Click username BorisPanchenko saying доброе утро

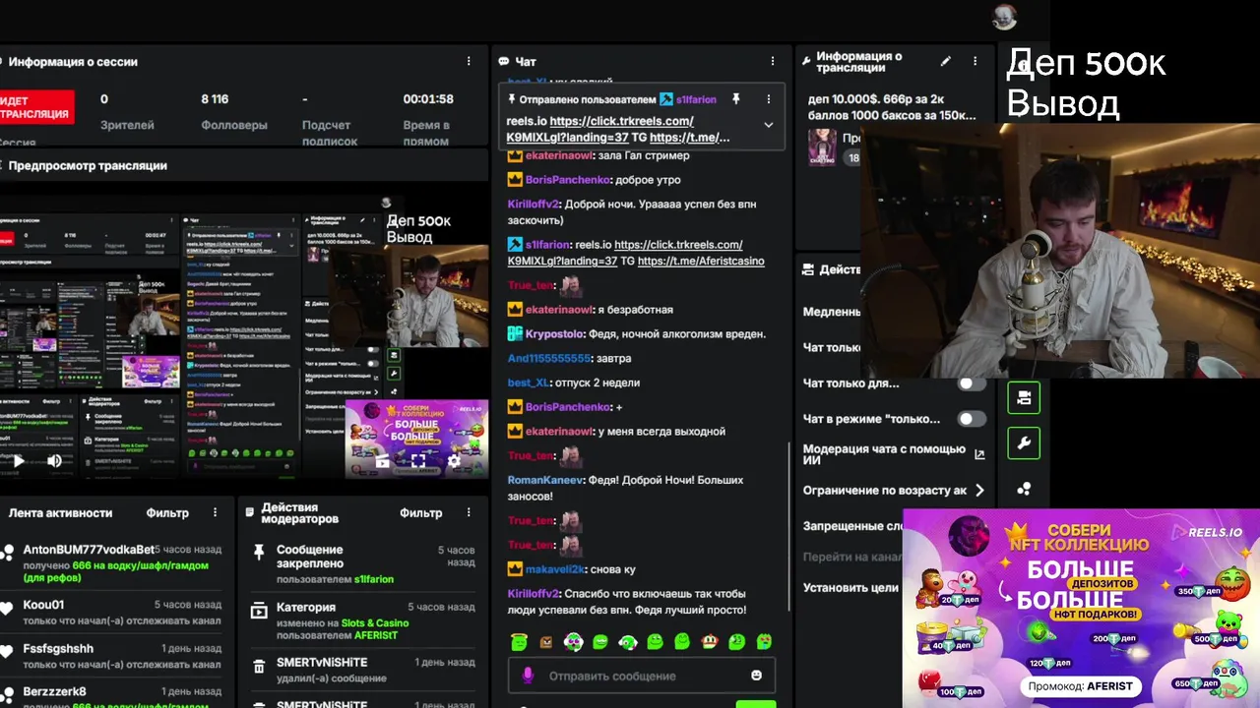567,180
